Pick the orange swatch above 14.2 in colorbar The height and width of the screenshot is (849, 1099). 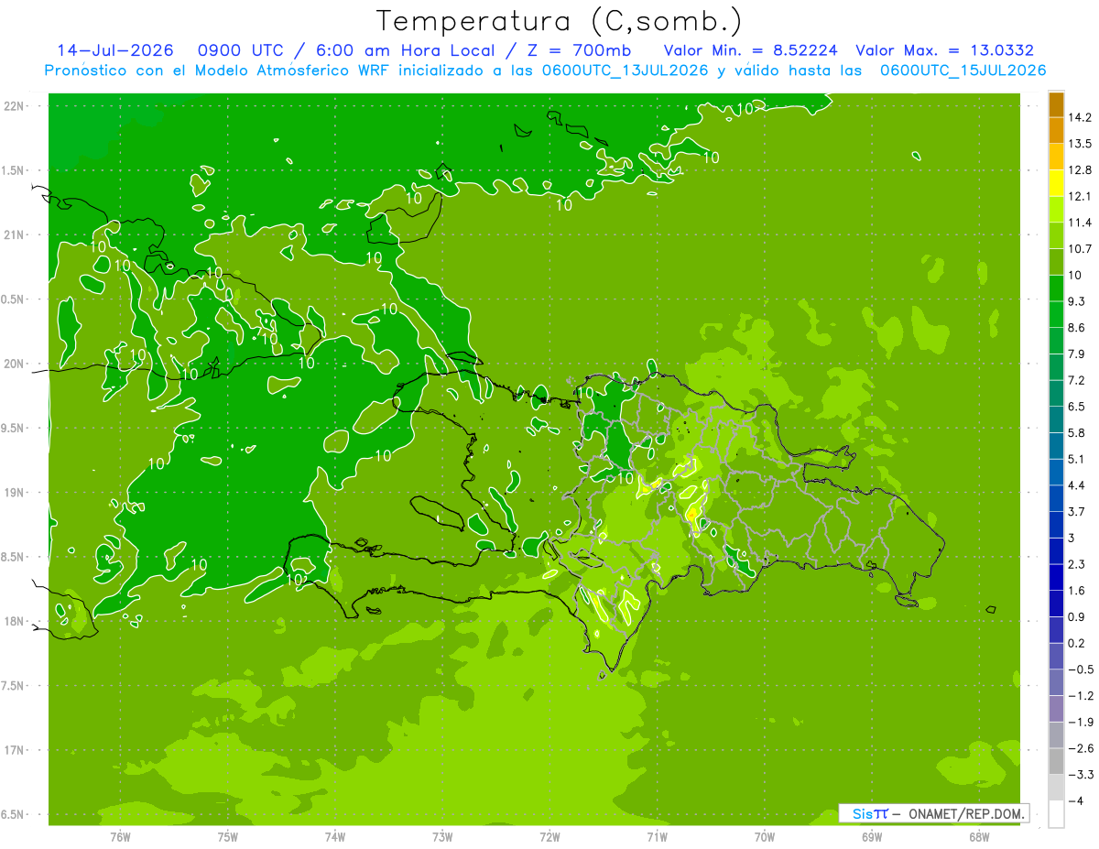click(1056, 104)
